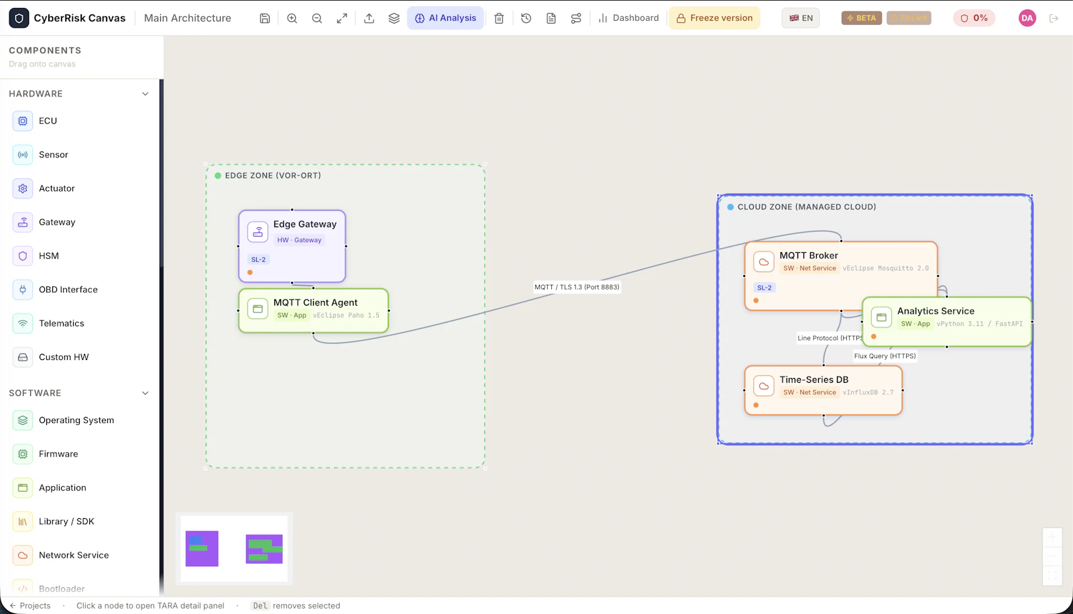Screen dimensions: 1073x614
Task: Select the Gateway component
Action: [80, 222]
